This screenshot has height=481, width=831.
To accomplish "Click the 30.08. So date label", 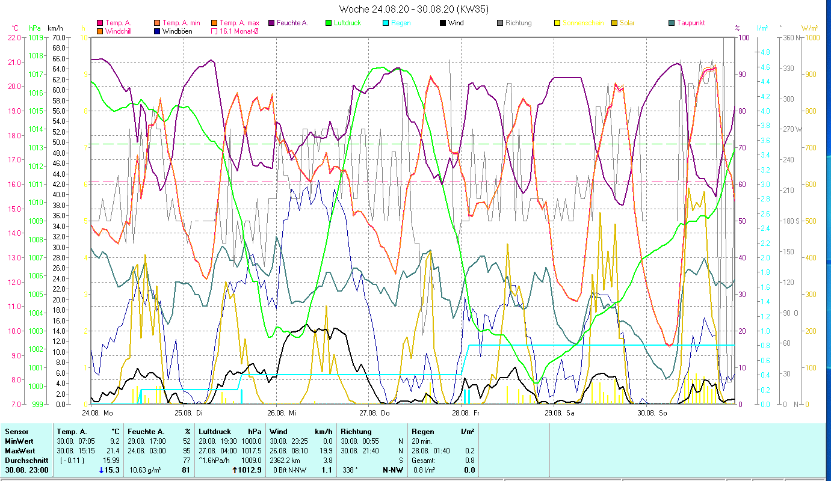I will coord(652,413).
